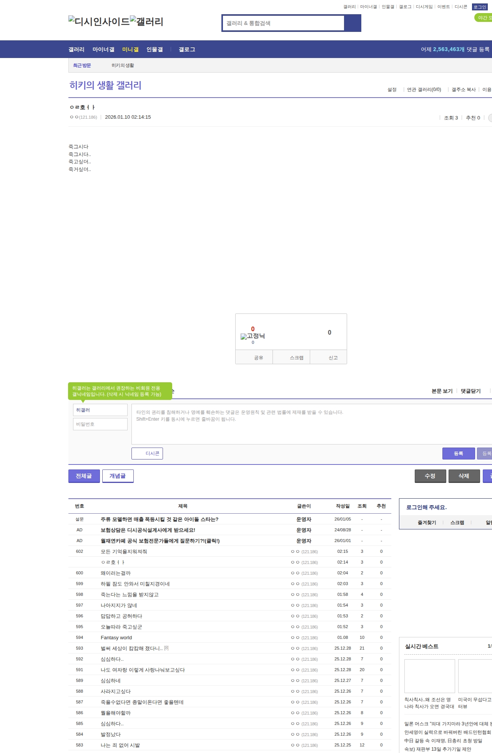Click the 삭제 button
492x753 pixels.
coord(464,476)
